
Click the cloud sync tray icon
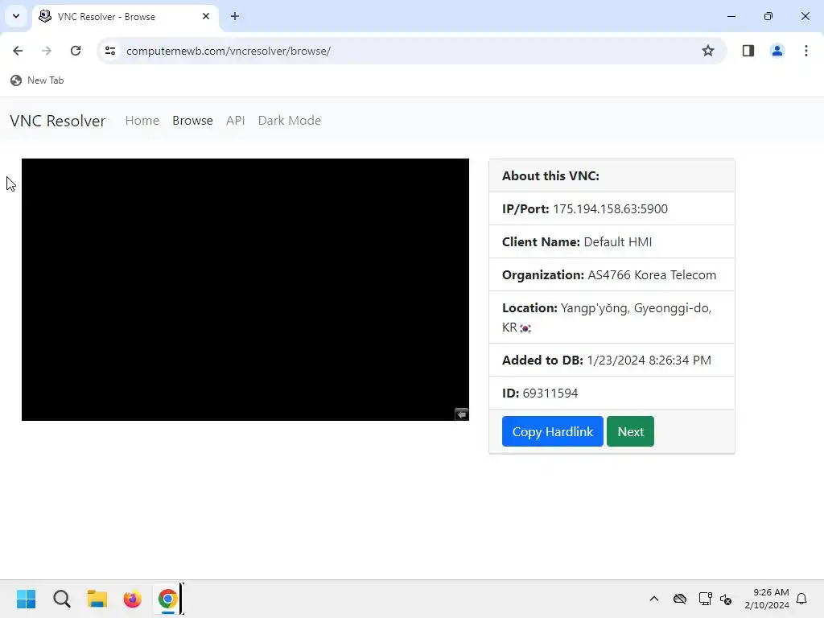click(x=680, y=599)
